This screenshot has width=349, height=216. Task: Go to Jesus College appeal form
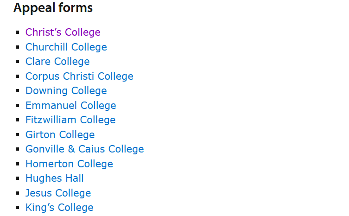tap(58, 193)
